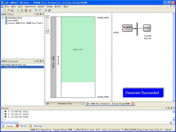
Task: Click the context help arrow icon
Action: (50, 10)
